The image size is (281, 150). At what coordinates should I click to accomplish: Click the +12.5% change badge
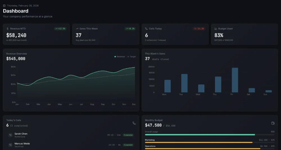(x=60, y=29)
